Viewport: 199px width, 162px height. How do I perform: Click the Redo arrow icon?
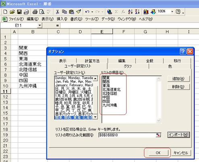click(x=97, y=12)
